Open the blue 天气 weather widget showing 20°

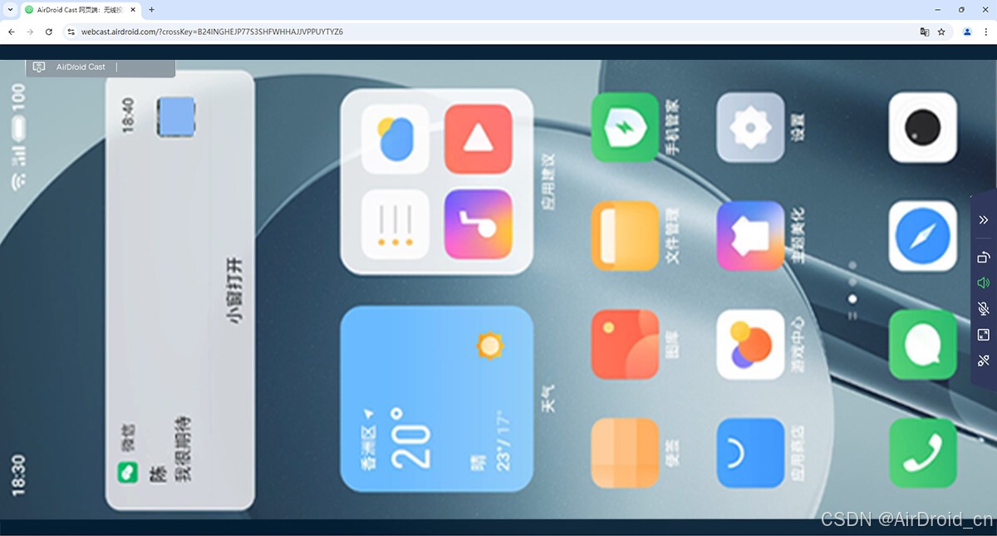pyautogui.click(x=437, y=399)
